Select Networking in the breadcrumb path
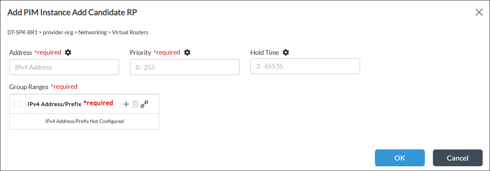The height and width of the screenshot is (171, 490). click(x=92, y=32)
